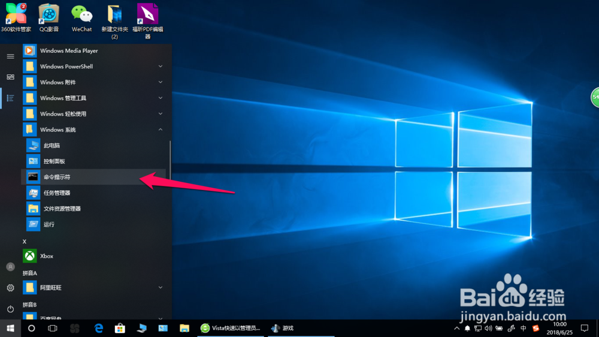Open Task View on taskbar
The width and height of the screenshot is (599, 337).
pyautogui.click(x=52, y=328)
